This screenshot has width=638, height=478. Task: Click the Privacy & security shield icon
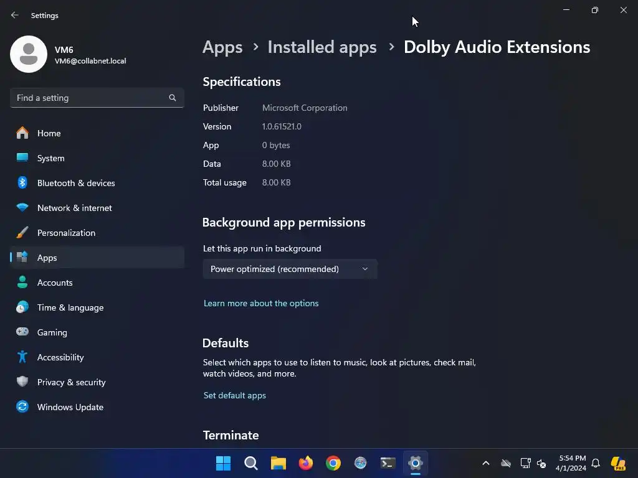coord(22,382)
